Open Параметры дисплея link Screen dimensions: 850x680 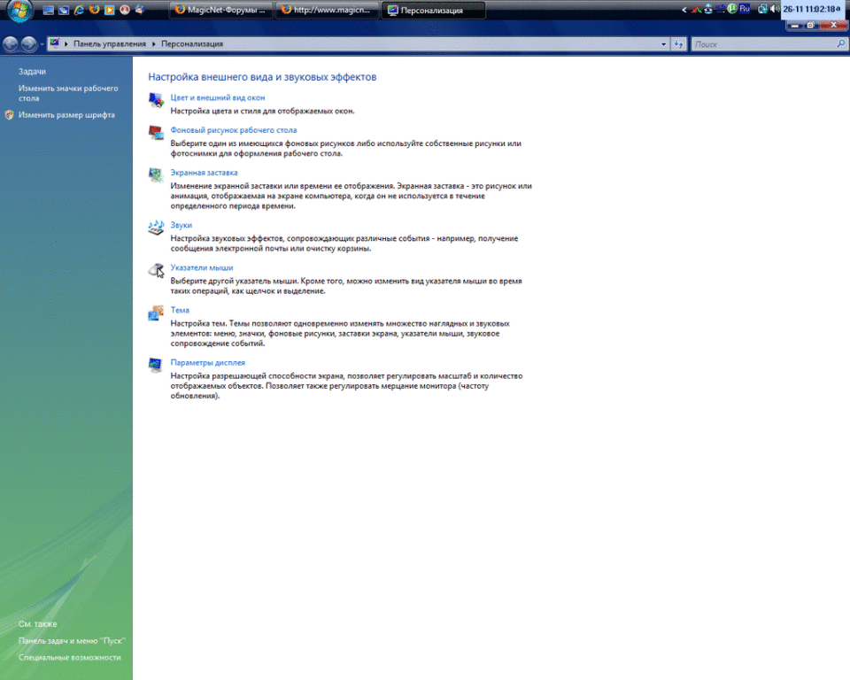[207, 363]
